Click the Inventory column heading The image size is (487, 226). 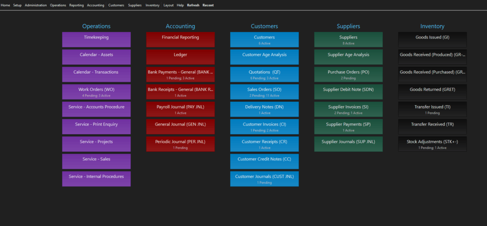click(432, 26)
